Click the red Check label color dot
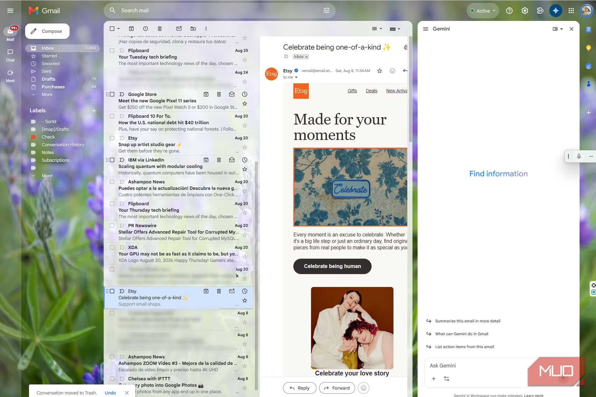 coord(33,137)
